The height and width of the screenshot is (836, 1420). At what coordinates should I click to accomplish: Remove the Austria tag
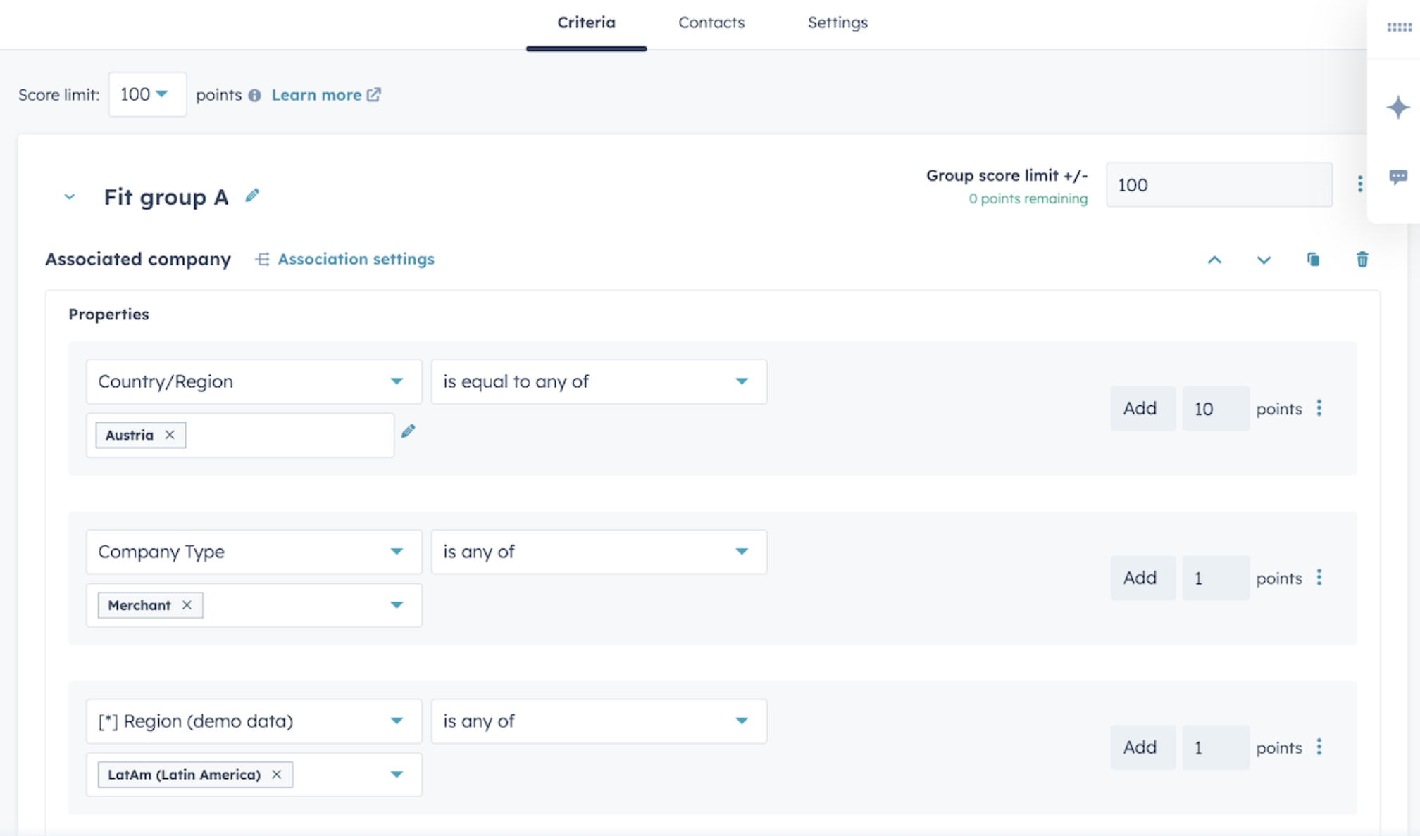coord(169,435)
